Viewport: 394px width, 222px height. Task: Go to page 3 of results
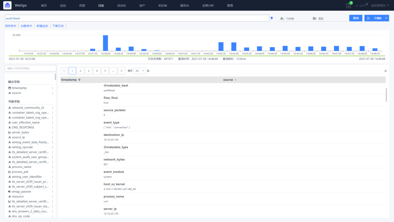click(x=88, y=71)
